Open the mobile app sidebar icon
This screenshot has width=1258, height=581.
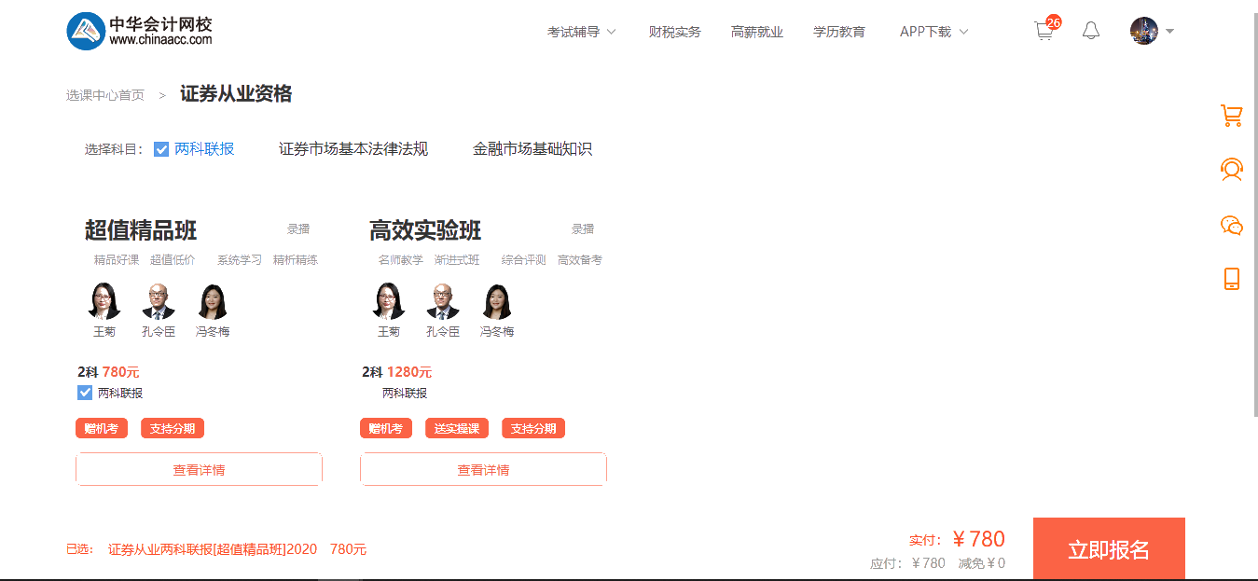1231,277
